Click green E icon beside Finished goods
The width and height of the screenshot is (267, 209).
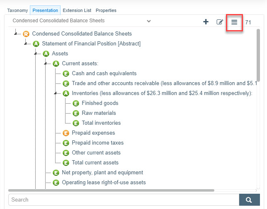(x=76, y=103)
